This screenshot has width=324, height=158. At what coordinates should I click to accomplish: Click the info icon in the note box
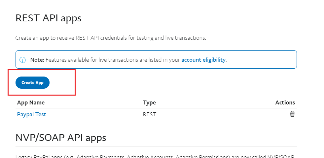pyautogui.click(x=23, y=60)
